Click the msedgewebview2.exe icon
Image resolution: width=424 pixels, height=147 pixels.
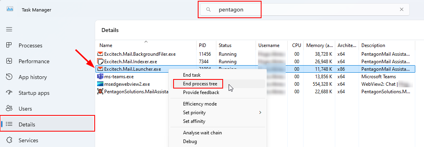(100, 84)
